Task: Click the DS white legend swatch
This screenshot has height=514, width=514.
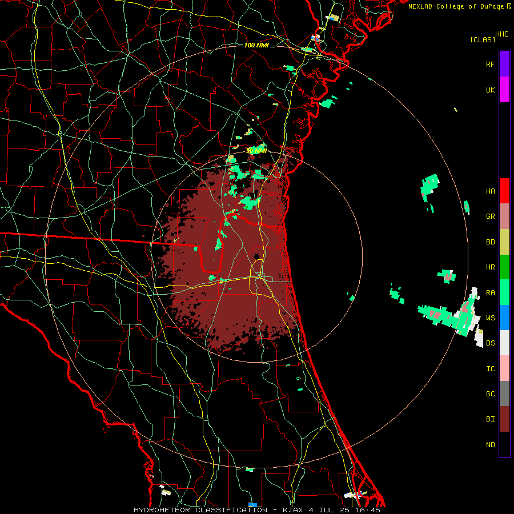Action: click(504, 343)
